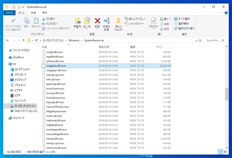Select PC in navigation pane
Viewport: 232px width, 158px height.
pyautogui.click(x=13, y=64)
